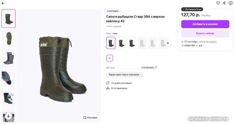Open Характеристики и описание section

point(125,75)
